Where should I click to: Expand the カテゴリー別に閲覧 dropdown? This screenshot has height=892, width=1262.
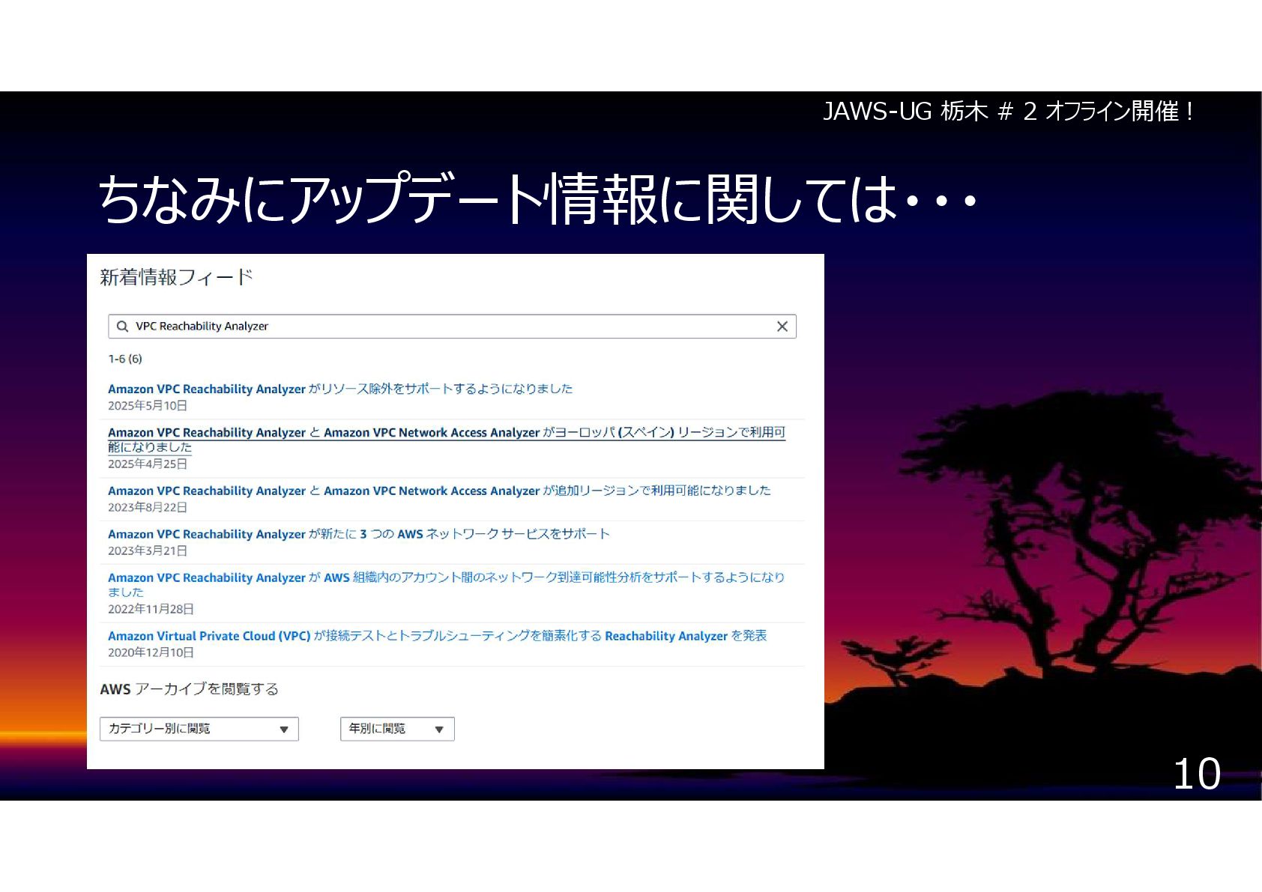[x=199, y=729]
